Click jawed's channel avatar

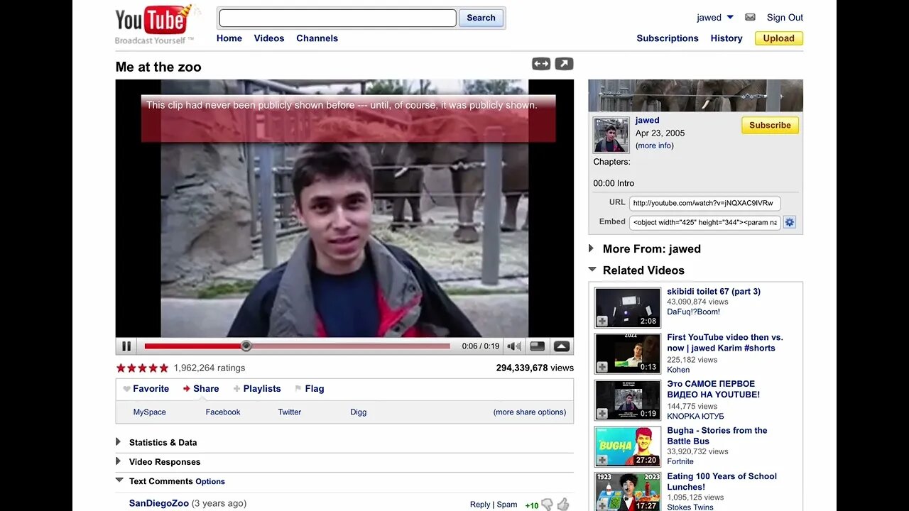pos(611,135)
